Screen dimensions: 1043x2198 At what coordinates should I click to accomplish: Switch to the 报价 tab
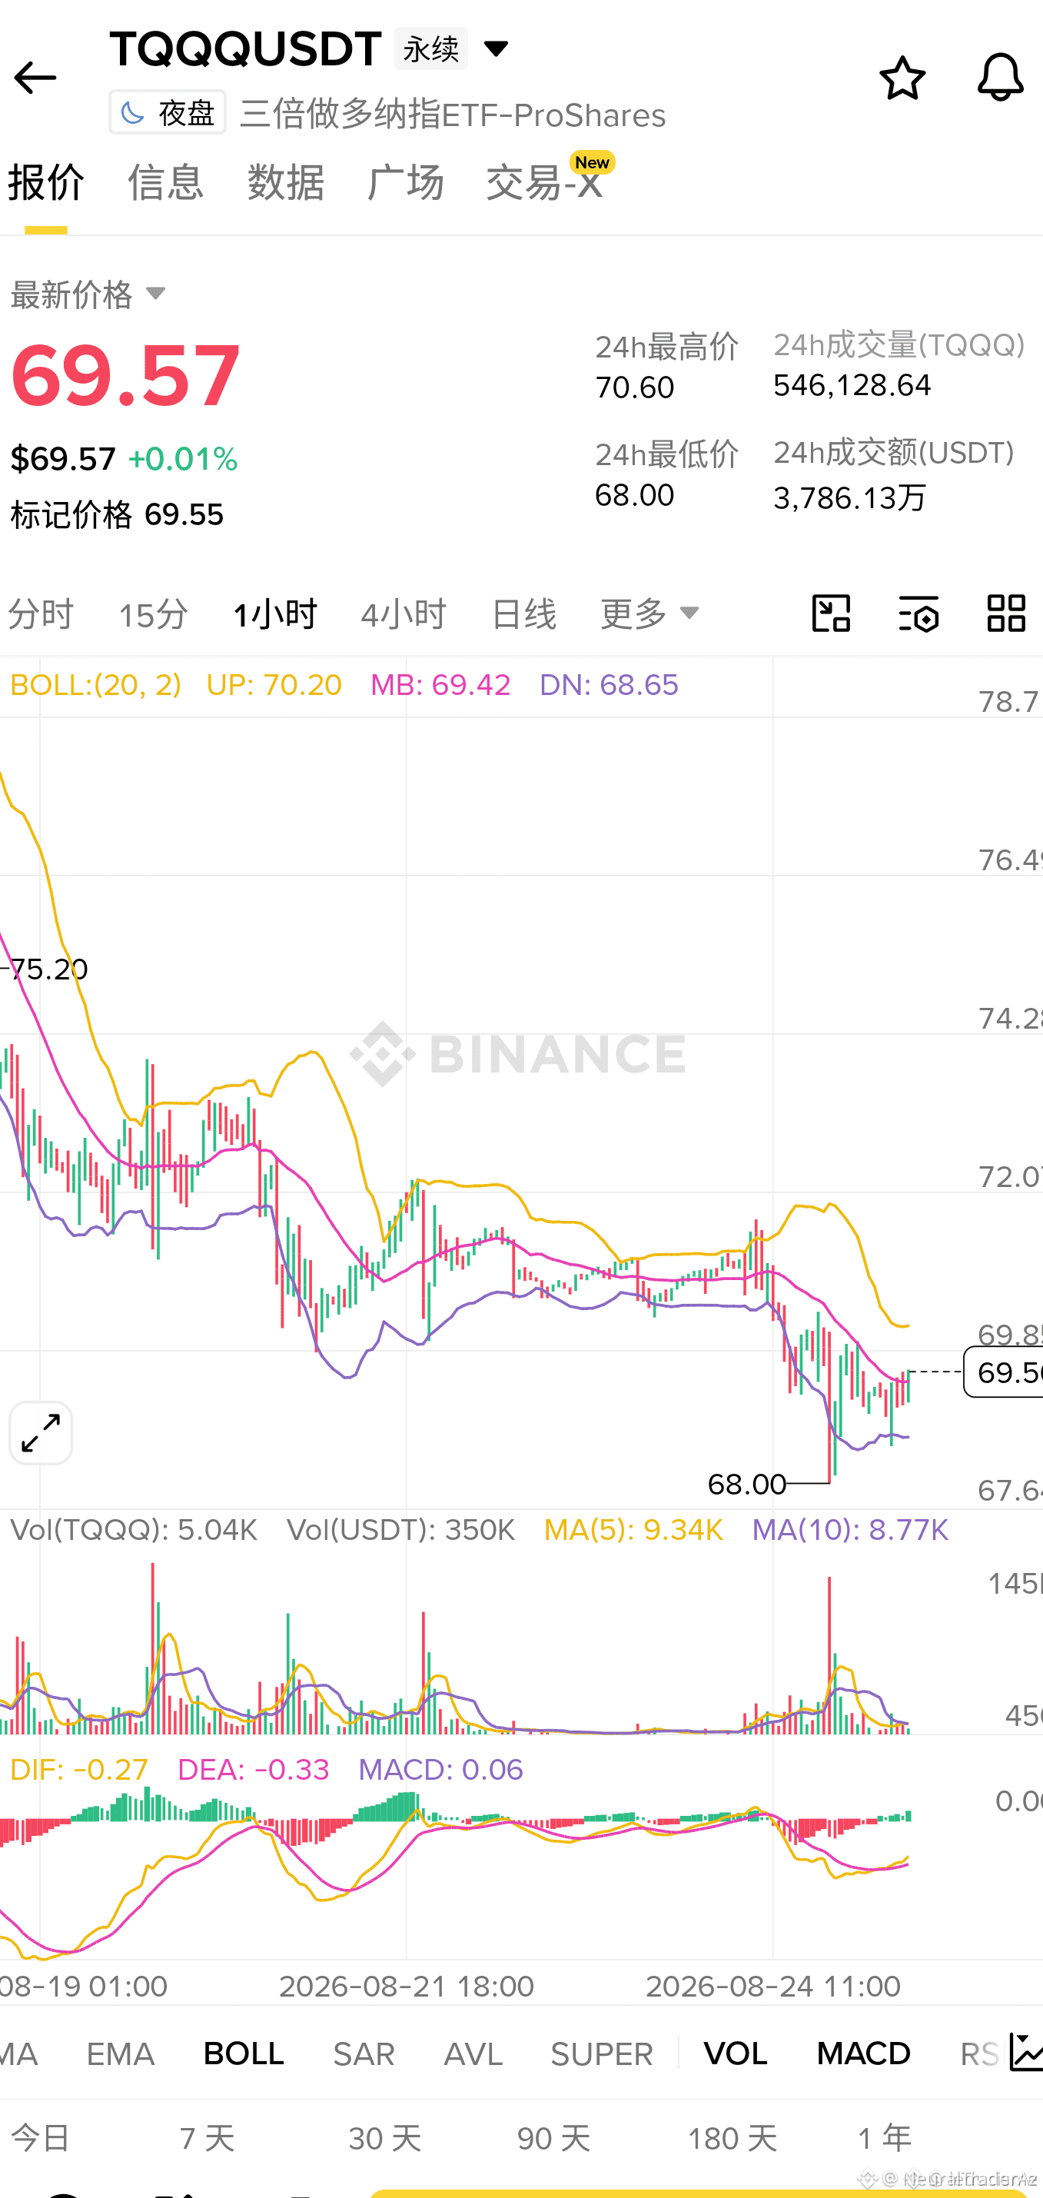pyautogui.click(x=46, y=181)
